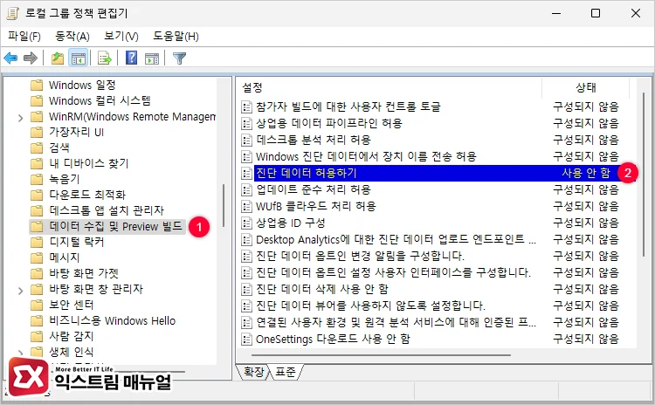This screenshot has width=655, height=405.
Task: Click the Export list toolbar icon
Action: [104, 58]
